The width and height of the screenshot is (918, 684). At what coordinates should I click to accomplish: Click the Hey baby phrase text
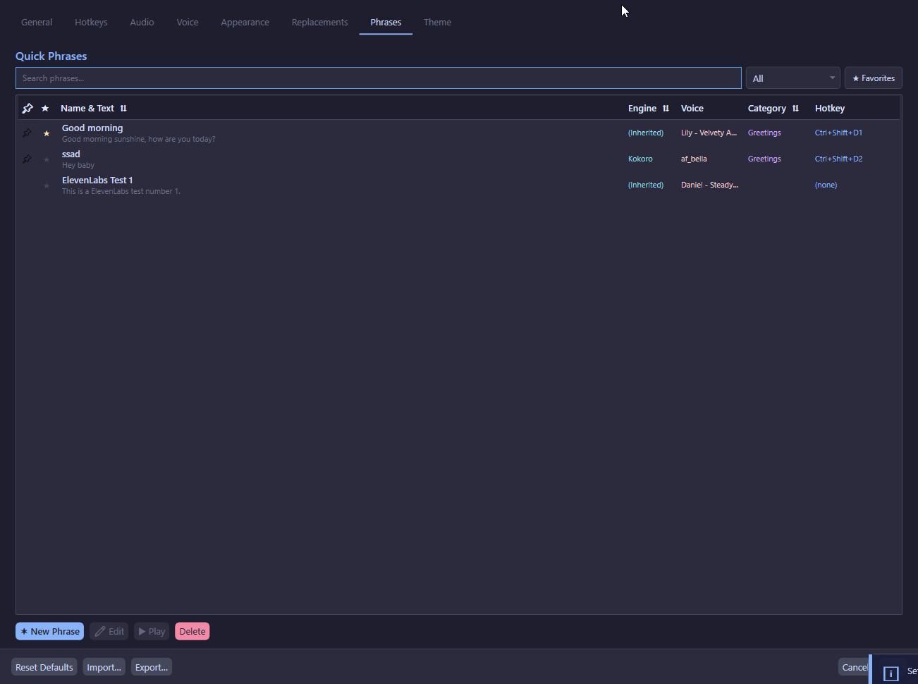(78, 165)
